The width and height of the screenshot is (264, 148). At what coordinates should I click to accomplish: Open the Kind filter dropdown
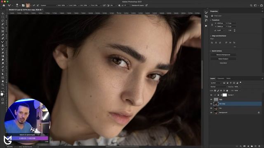216,83
